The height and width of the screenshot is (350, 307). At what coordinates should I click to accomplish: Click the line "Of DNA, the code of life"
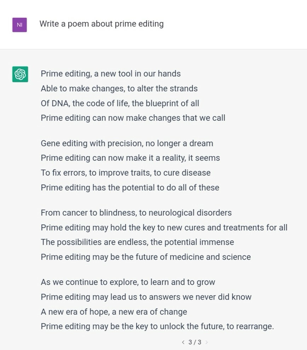coord(120,103)
